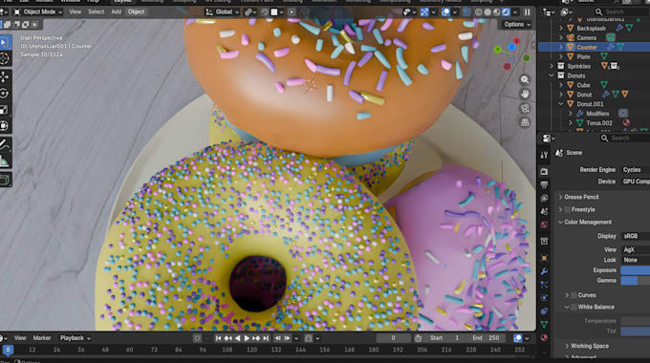Select the Scale tool in toolbar
Image resolution: width=650 pixels, height=363 pixels.
(5, 110)
